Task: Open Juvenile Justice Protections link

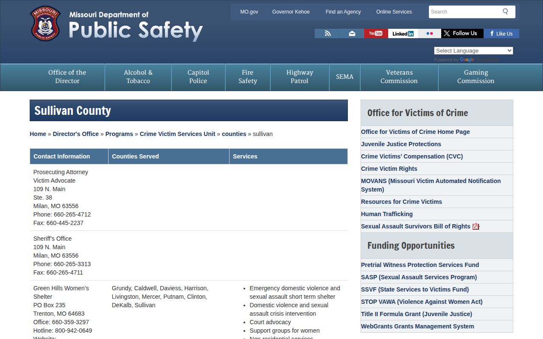Action: (401, 144)
